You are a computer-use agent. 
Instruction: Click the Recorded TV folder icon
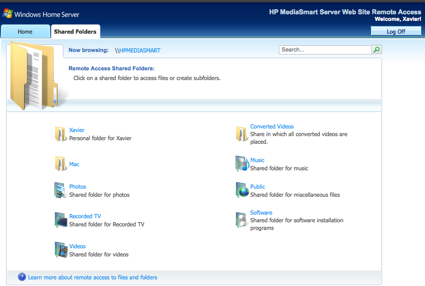61,220
